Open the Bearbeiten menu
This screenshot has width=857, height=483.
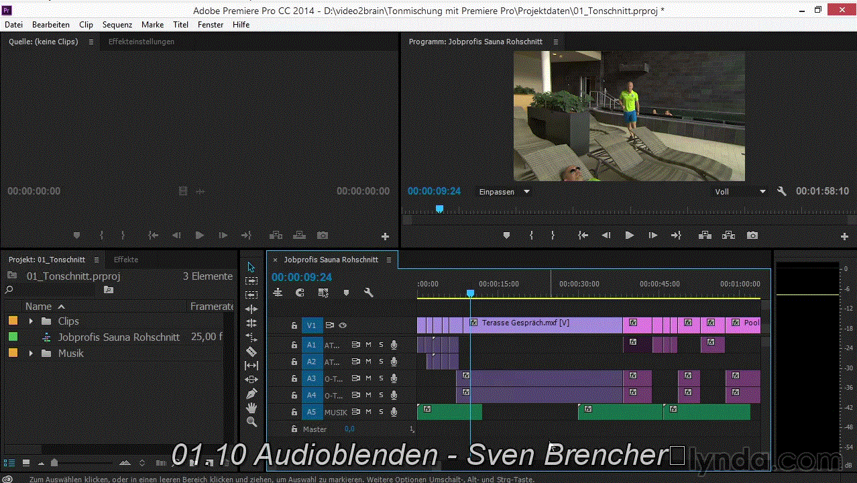(x=51, y=24)
